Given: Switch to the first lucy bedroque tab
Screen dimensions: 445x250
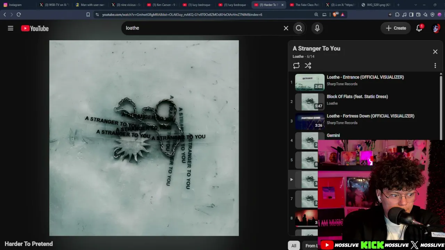Looking at the screenshot, I should (x=197, y=5).
